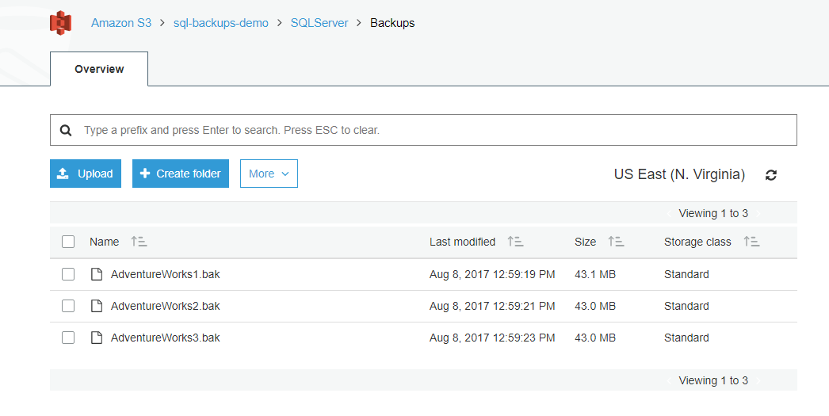Click AdventureWorks2.bak 43.0 MB size value
The image size is (829, 416).
595,306
